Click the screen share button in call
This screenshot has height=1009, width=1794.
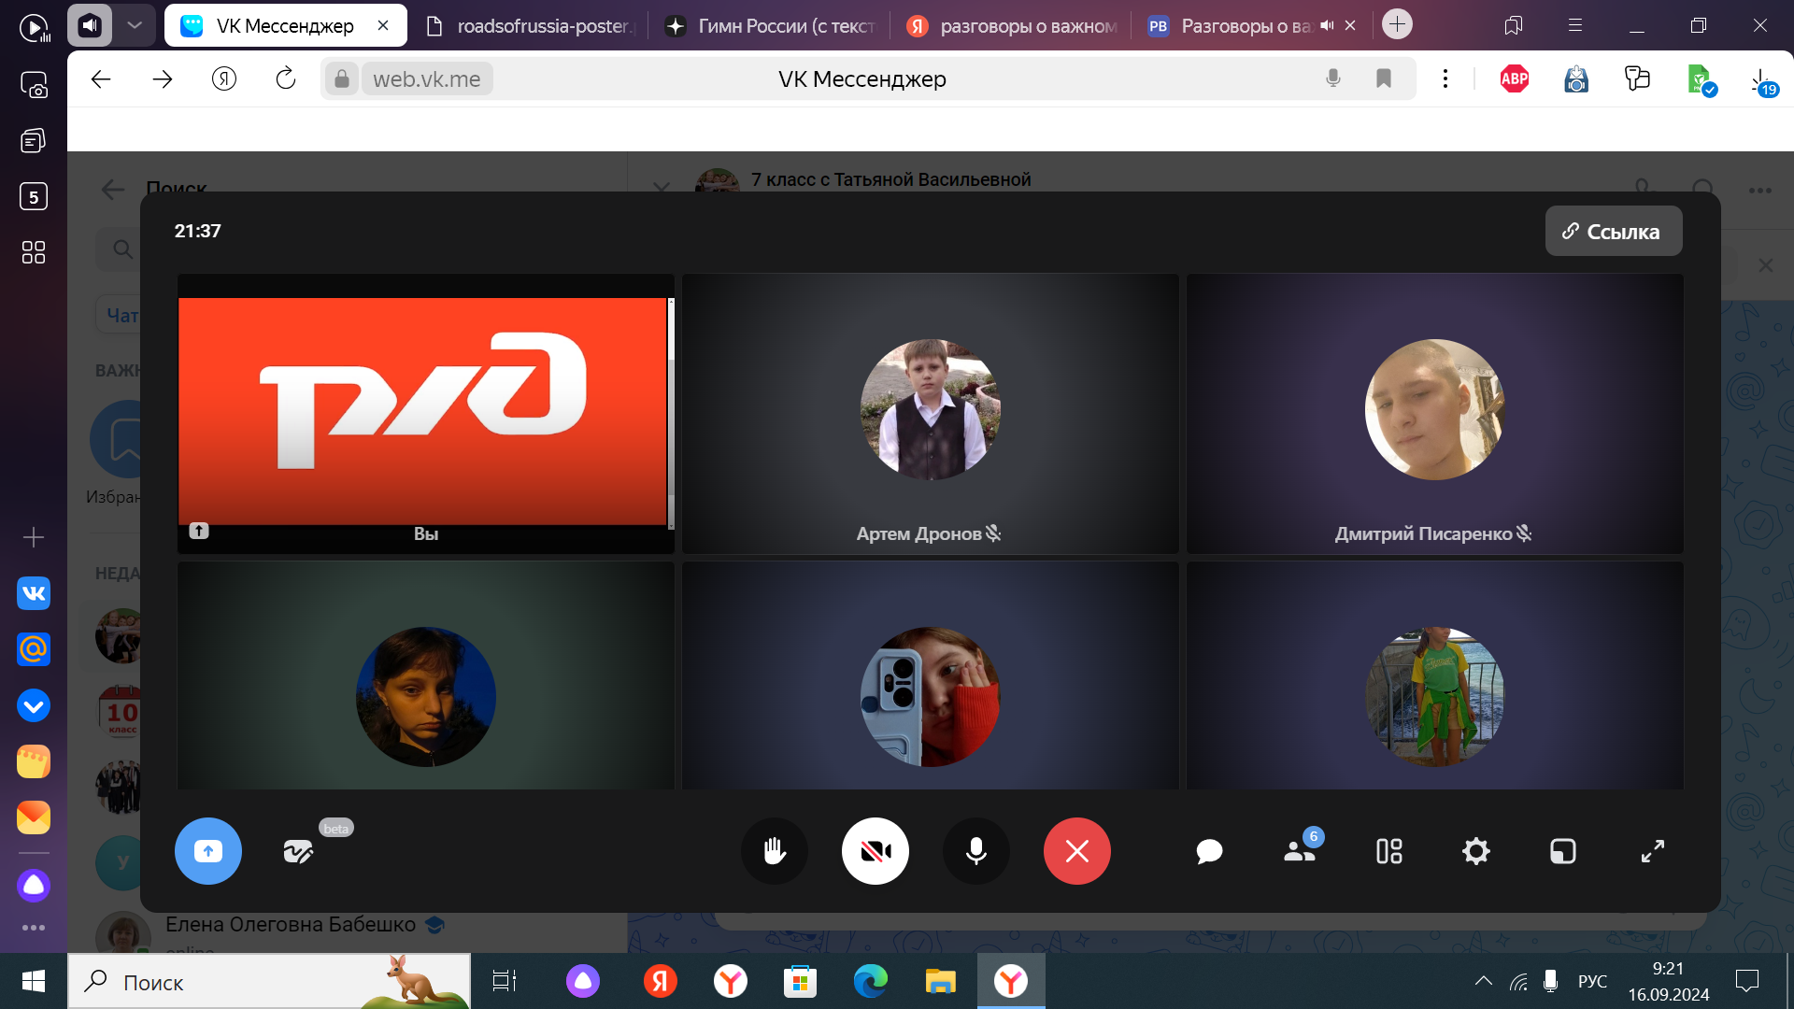[x=207, y=851]
